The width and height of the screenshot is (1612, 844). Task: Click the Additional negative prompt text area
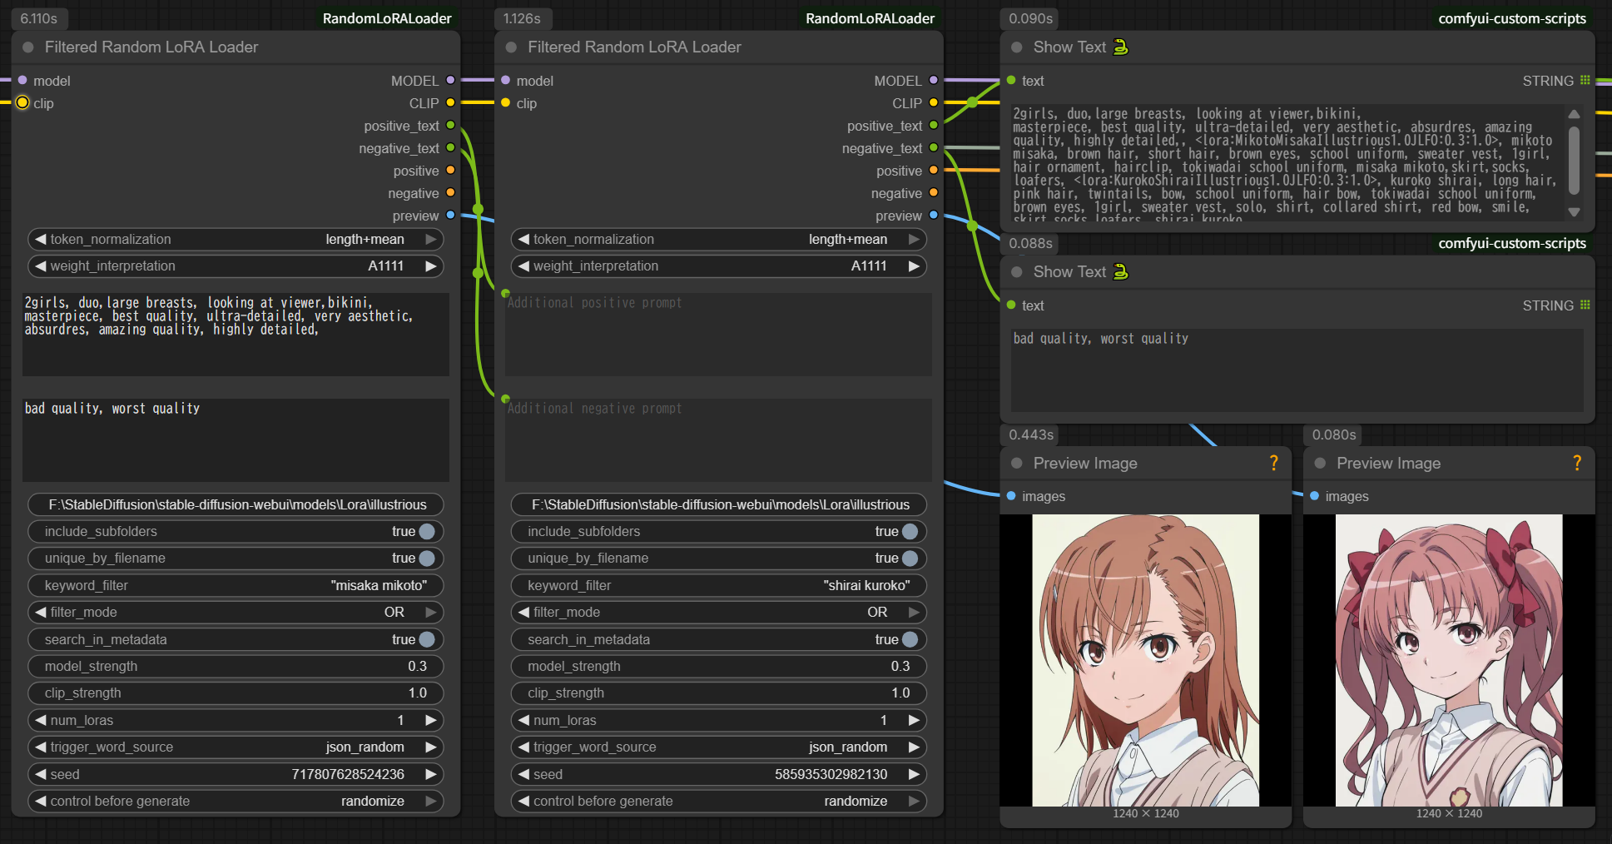(x=718, y=439)
